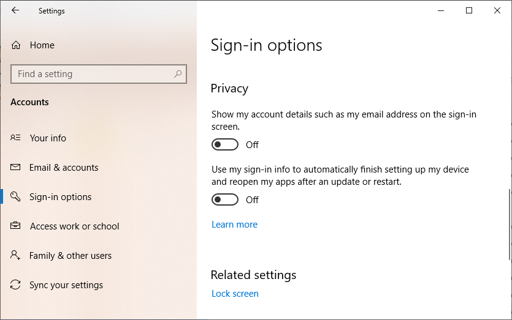Viewport: 512px width, 320px height.
Task: Click the envelope icon for Email & accounts
Action: tap(16, 168)
